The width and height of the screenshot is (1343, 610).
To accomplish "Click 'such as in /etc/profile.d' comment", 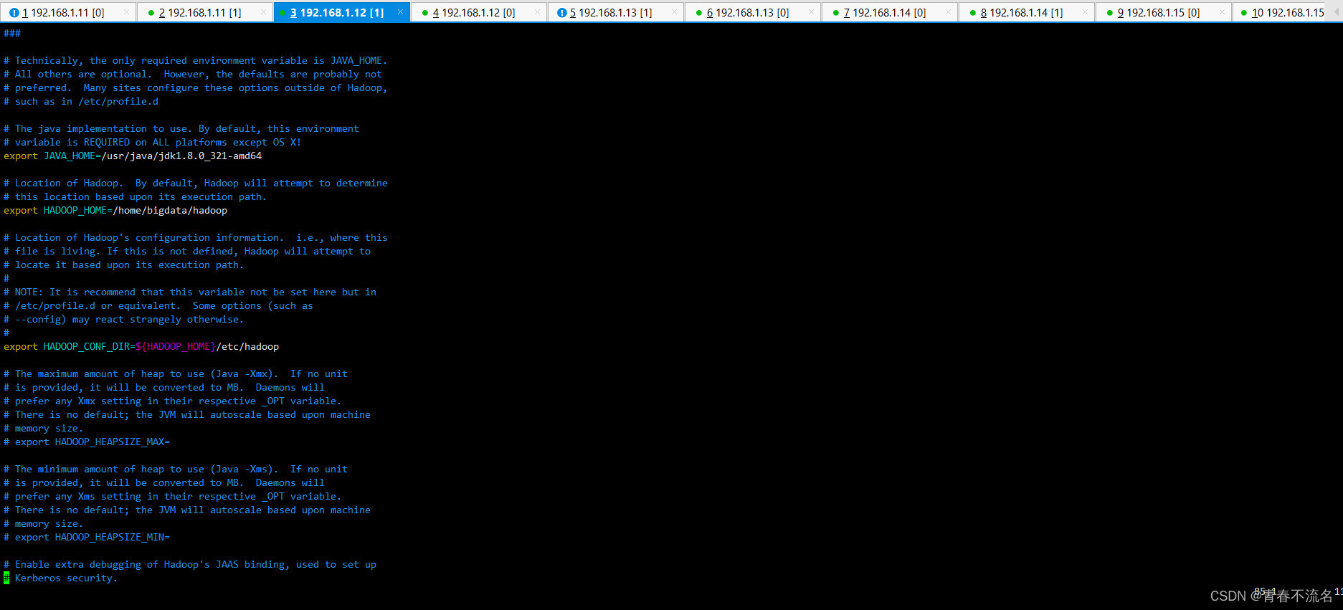I will point(81,101).
